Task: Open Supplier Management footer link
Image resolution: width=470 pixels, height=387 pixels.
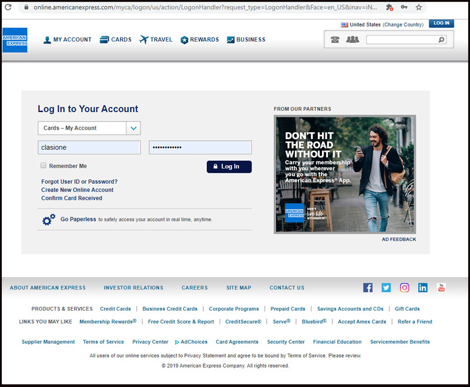Action: (48, 342)
